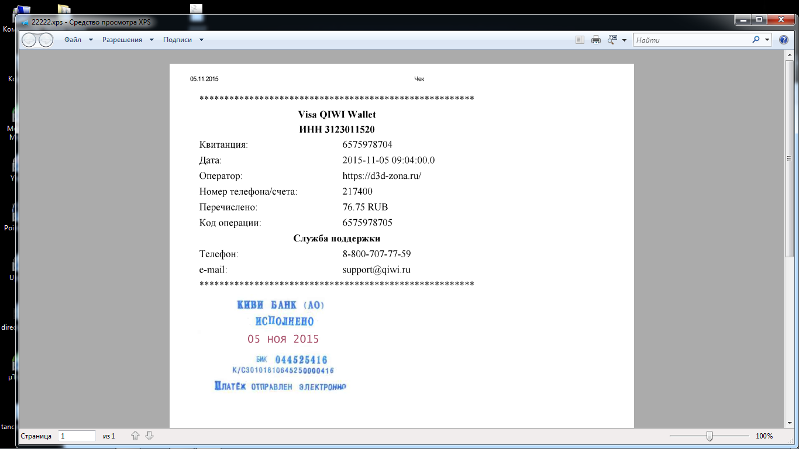This screenshot has width=799, height=449.
Task: Click the vertical scrollbar thumb
Action: click(x=789, y=158)
